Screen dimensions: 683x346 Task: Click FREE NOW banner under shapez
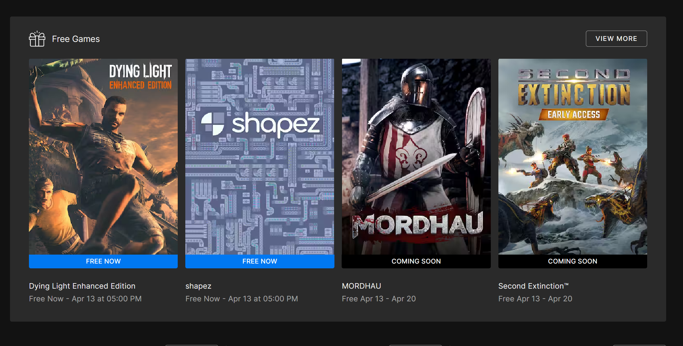[x=260, y=261]
